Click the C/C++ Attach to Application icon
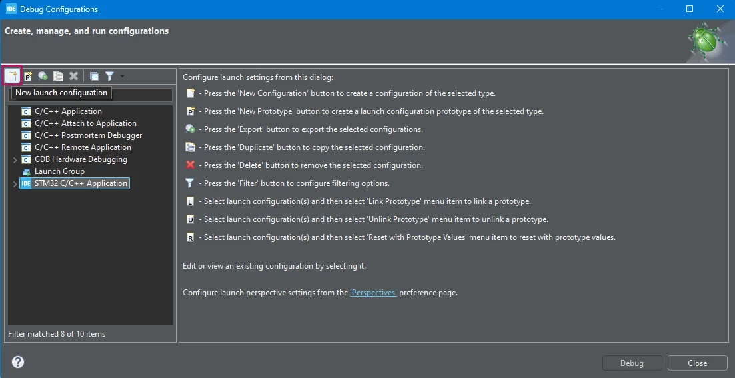 (26, 124)
